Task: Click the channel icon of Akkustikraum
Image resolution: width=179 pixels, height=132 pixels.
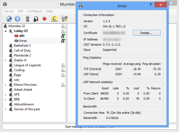Action: click(11, 104)
